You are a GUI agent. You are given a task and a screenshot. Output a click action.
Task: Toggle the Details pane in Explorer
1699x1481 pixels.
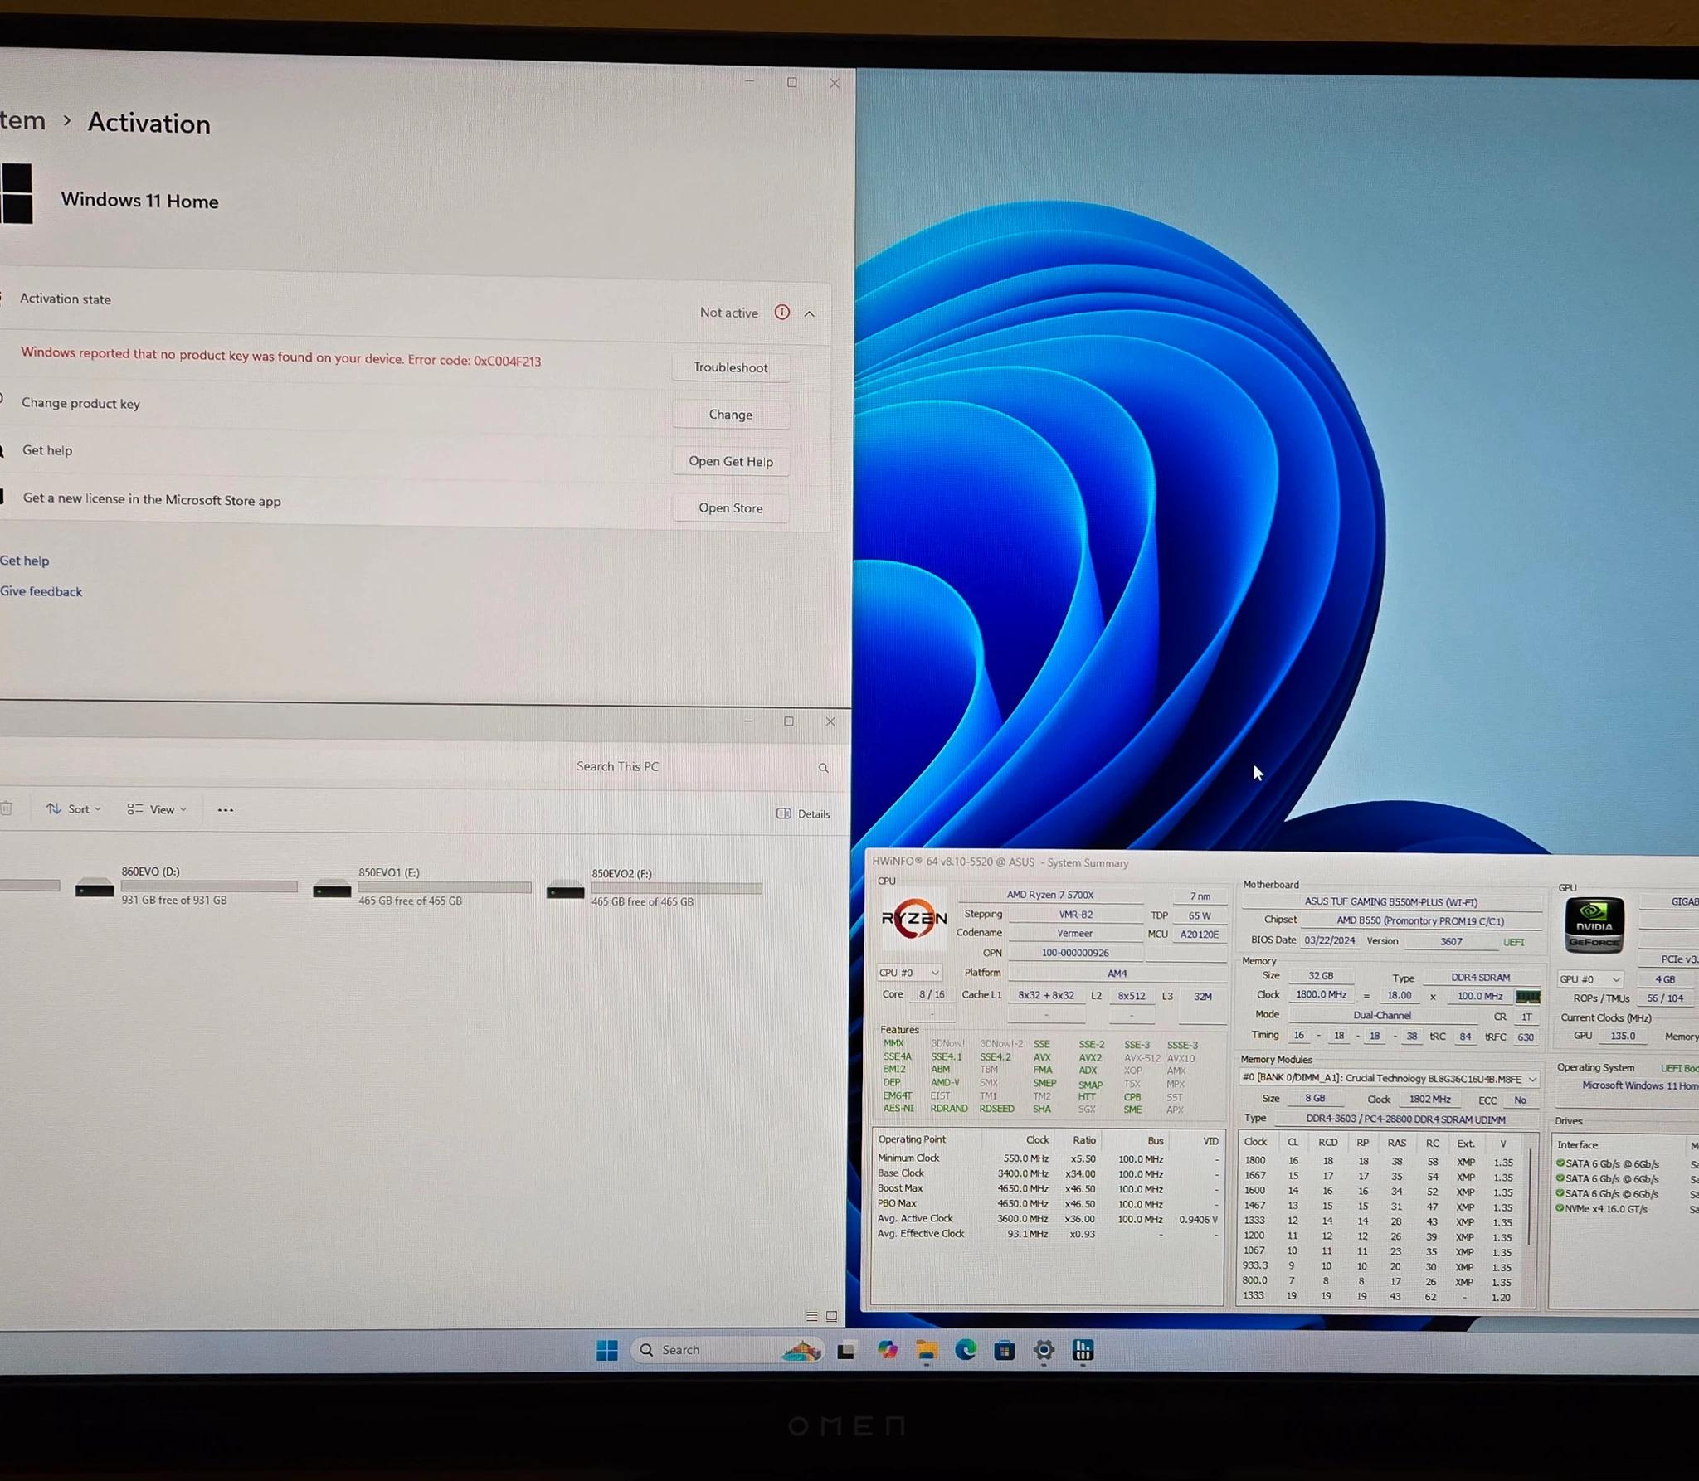coord(803,813)
